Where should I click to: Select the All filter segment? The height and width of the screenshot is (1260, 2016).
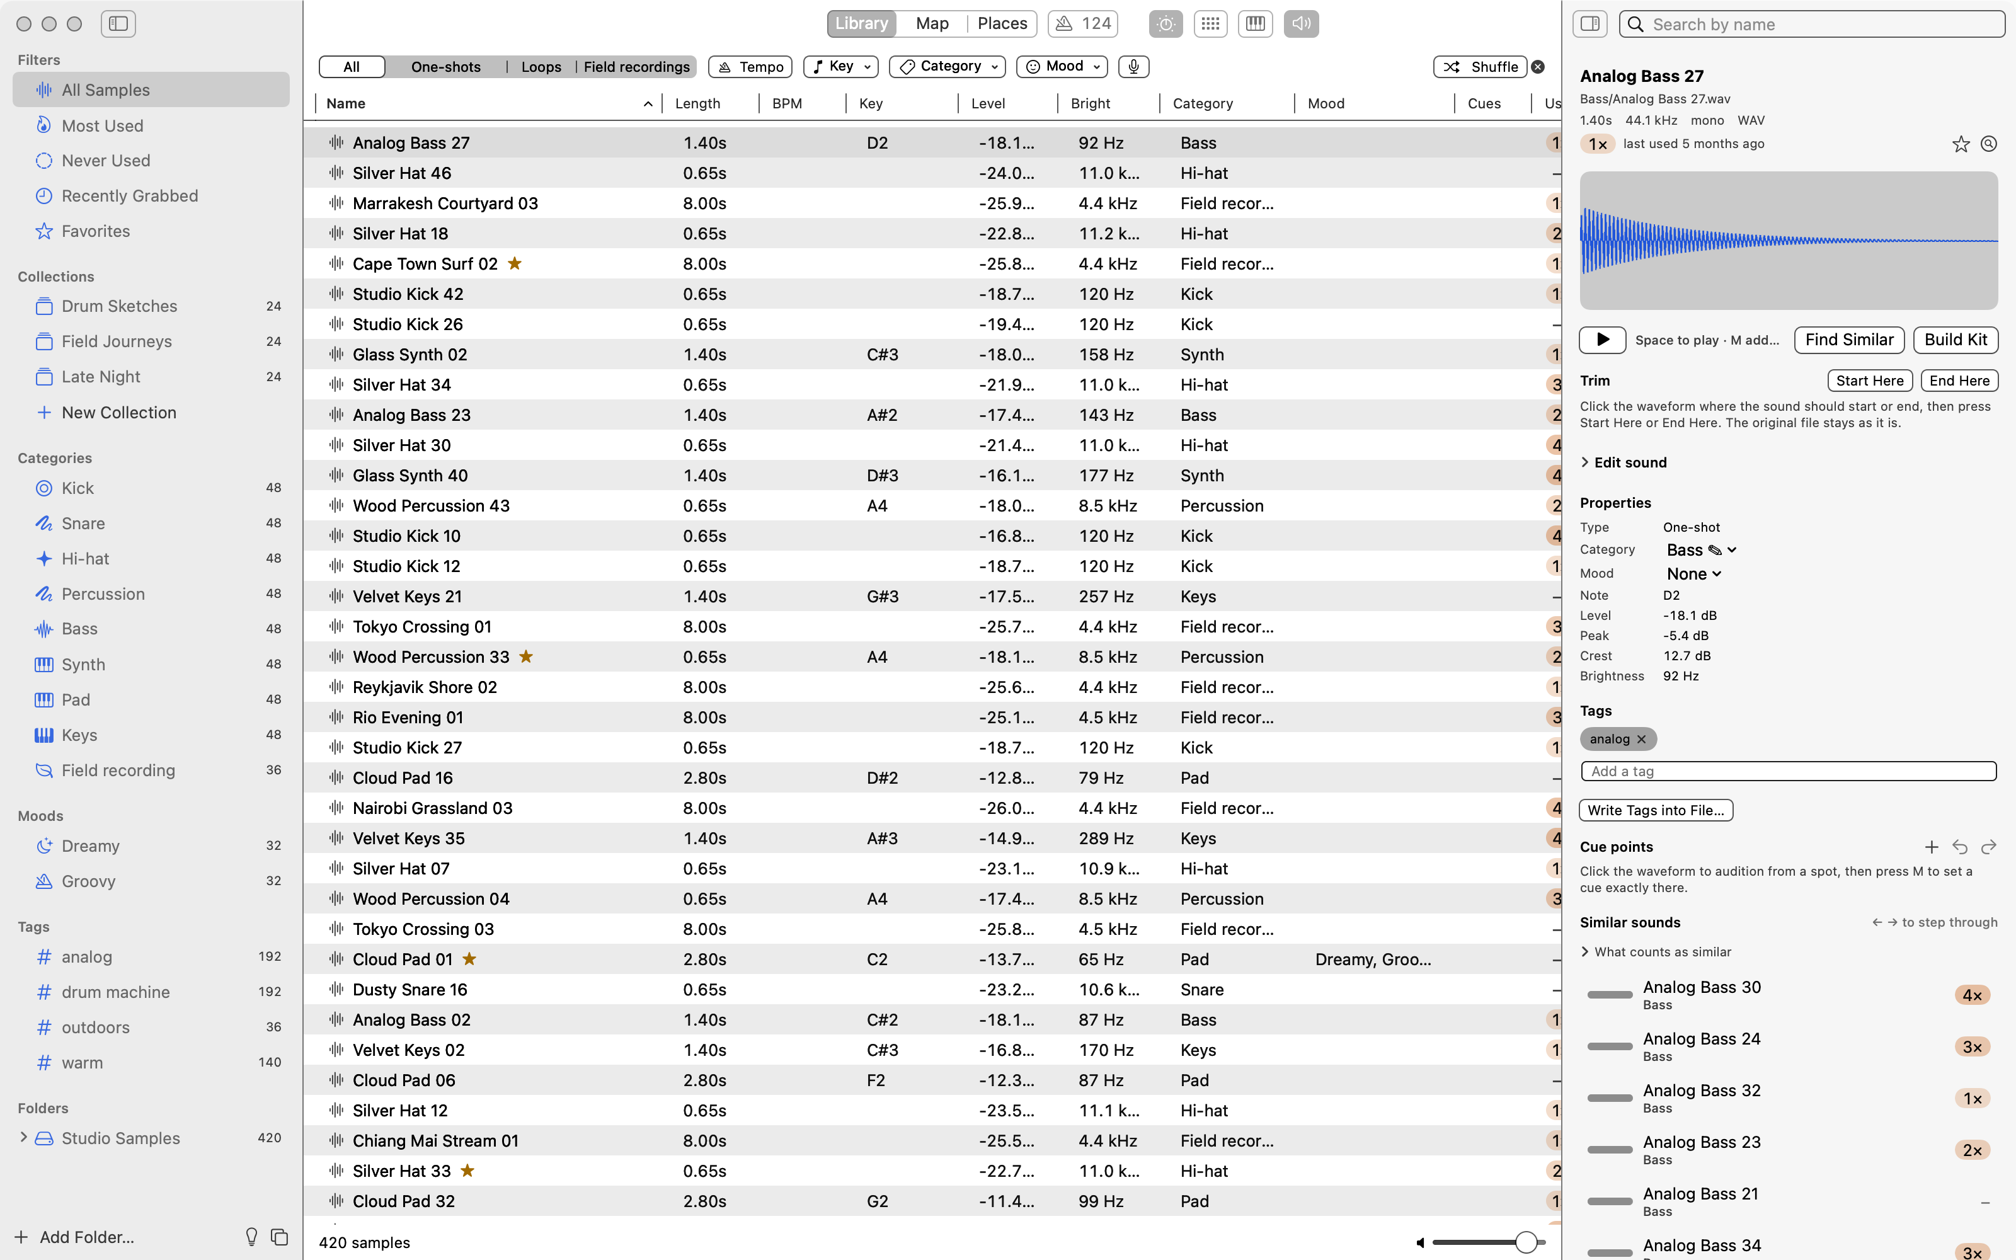[352, 67]
